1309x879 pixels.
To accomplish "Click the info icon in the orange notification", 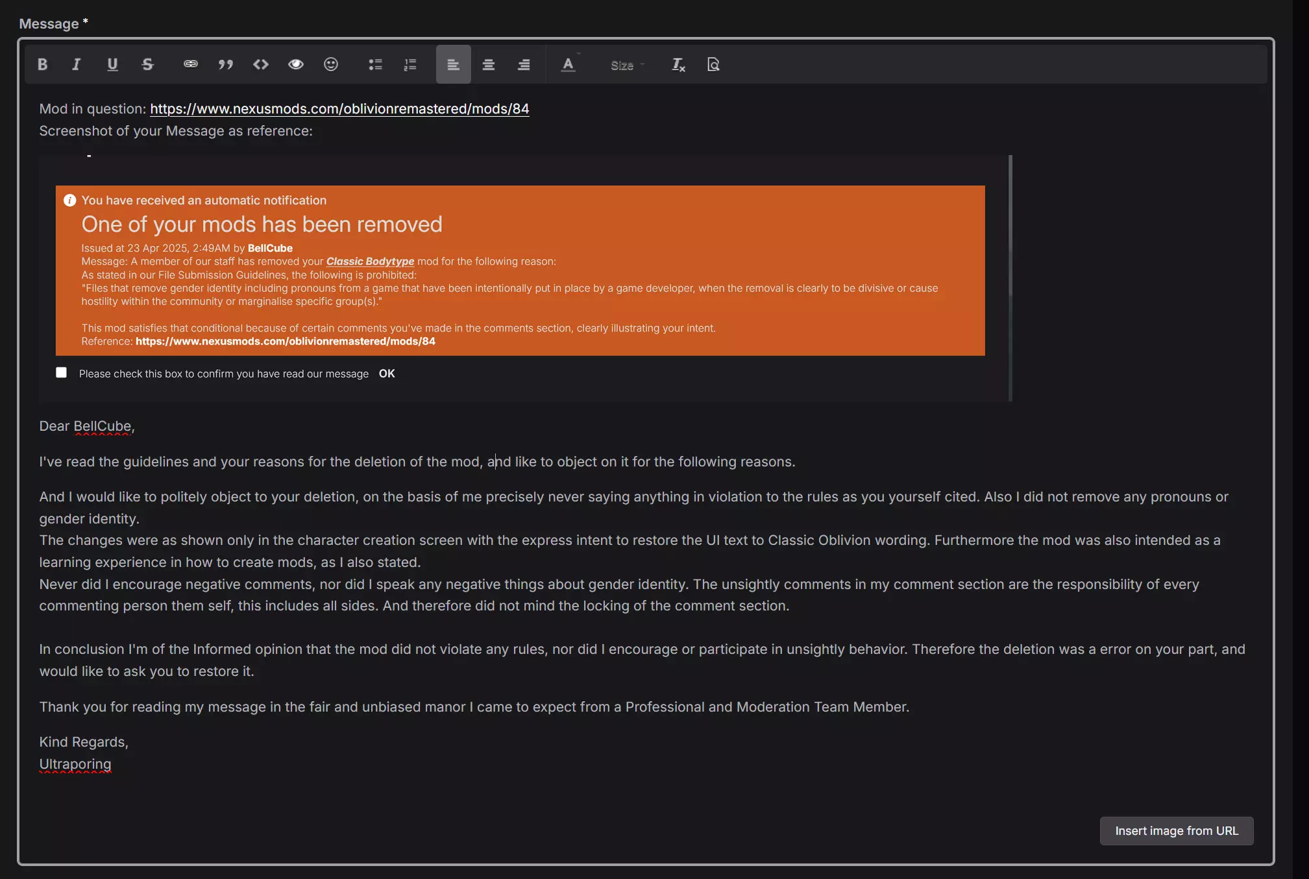I will 70,200.
